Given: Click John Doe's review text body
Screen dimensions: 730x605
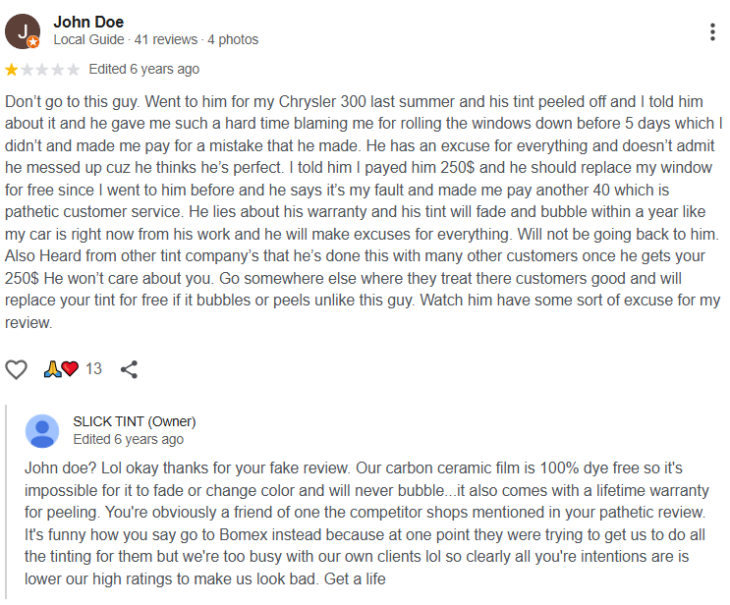Looking at the screenshot, I should [x=364, y=212].
